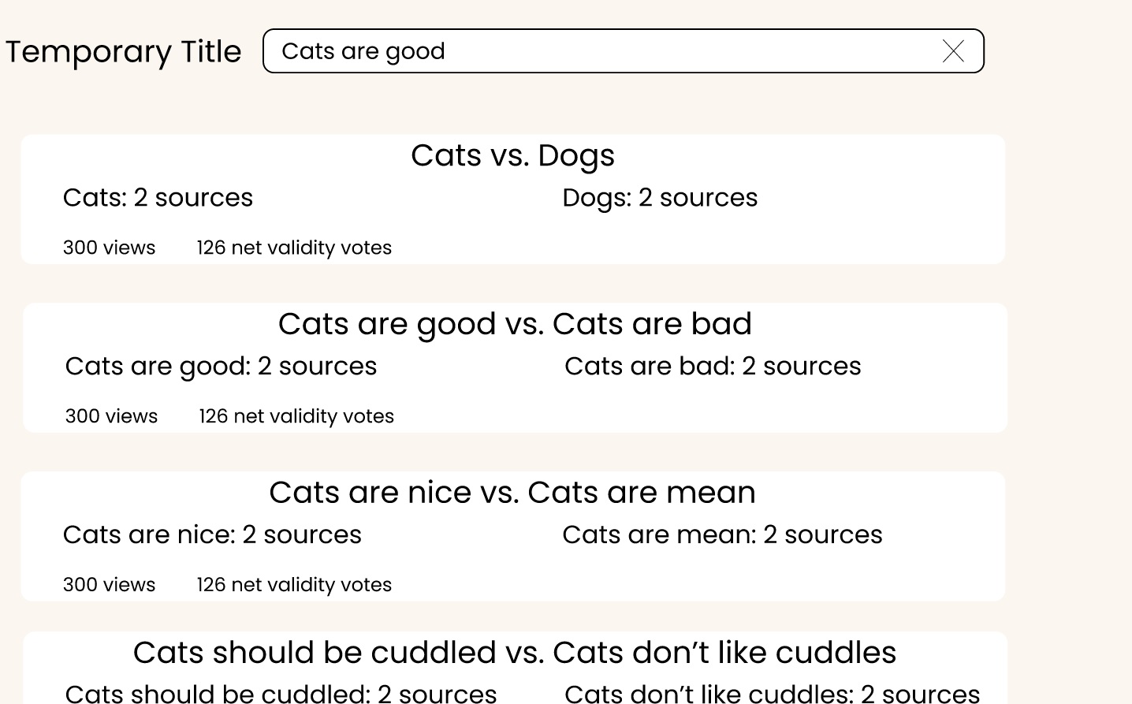Viewport: 1132px width, 704px height.
Task: Select "Cats are nice: 2 sources"
Action: pos(212,535)
